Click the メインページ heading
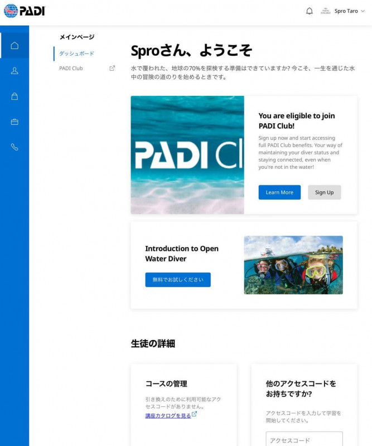Viewport: 372px width, 446px height. [x=77, y=37]
